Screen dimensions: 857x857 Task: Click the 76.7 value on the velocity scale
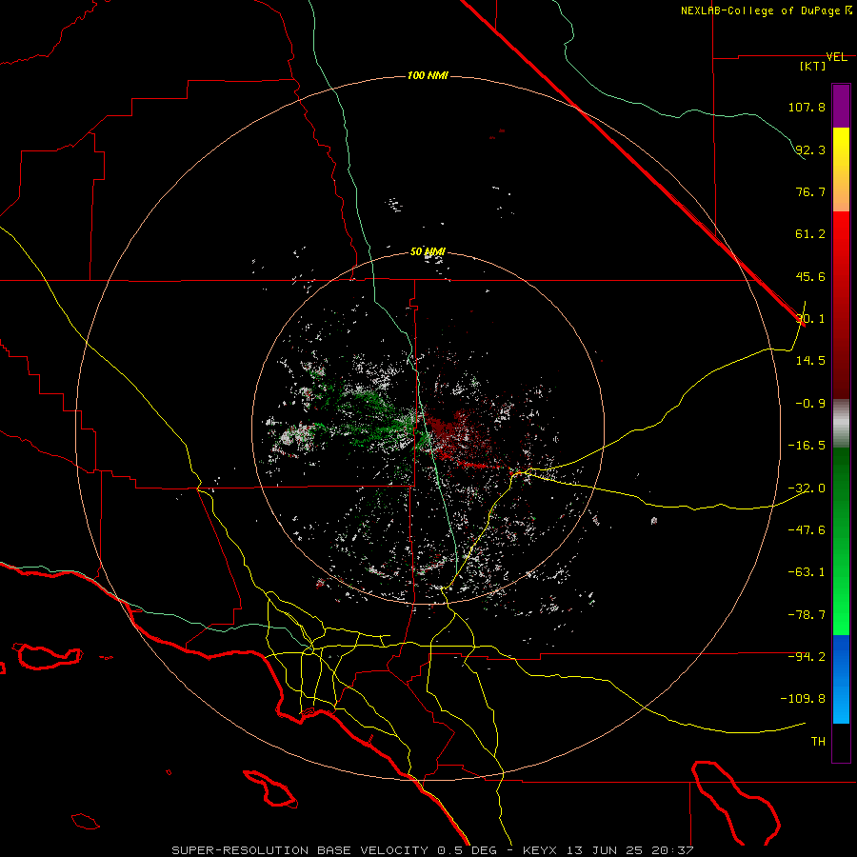coord(810,191)
